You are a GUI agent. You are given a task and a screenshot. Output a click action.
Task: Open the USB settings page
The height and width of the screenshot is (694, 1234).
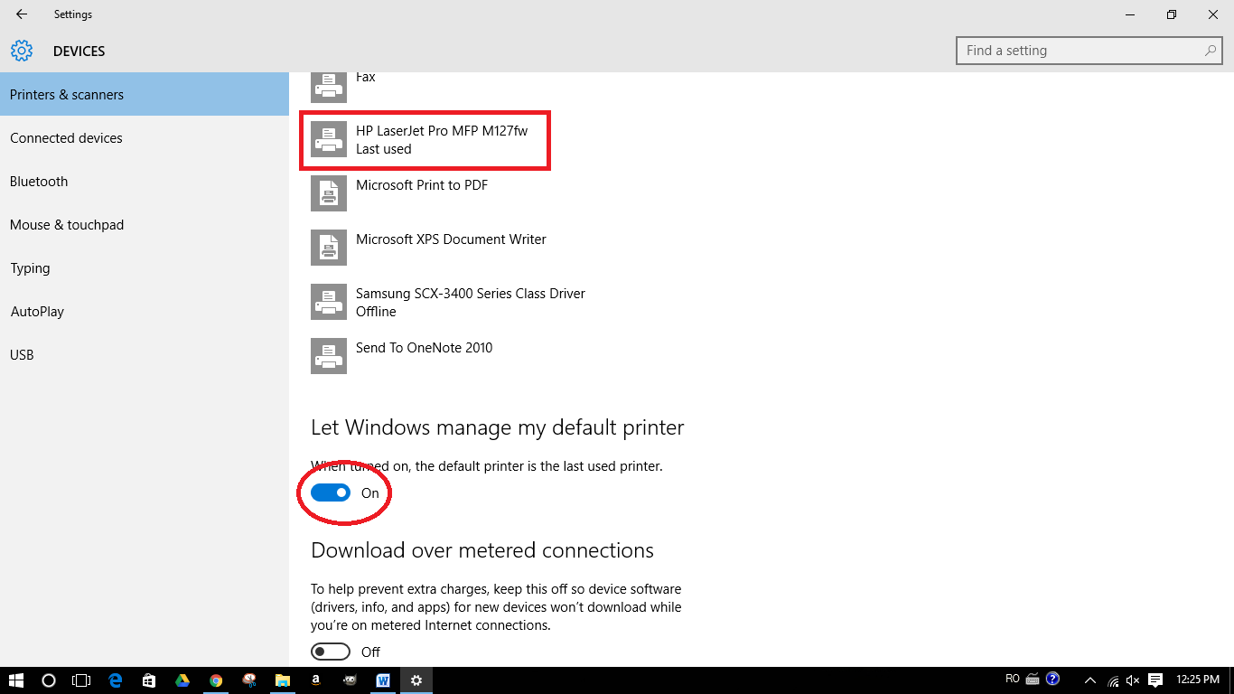[145, 354]
